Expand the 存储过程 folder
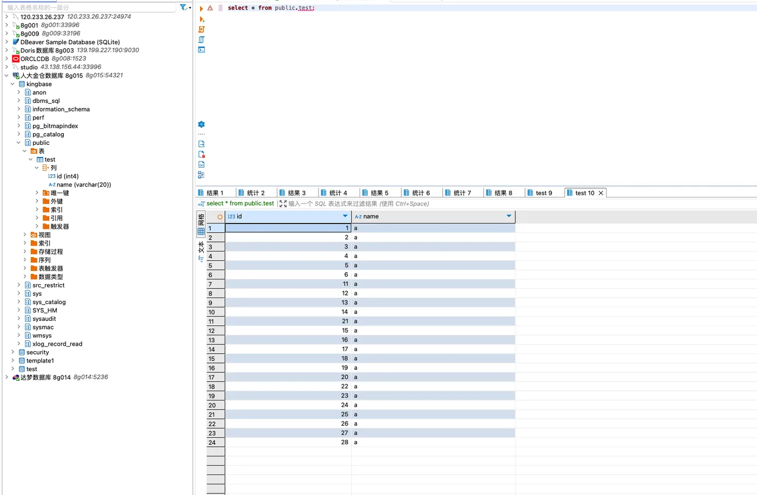Screen dimensions: 757x495 coord(24,252)
